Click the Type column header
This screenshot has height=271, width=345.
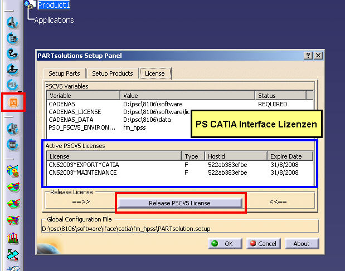point(193,156)
